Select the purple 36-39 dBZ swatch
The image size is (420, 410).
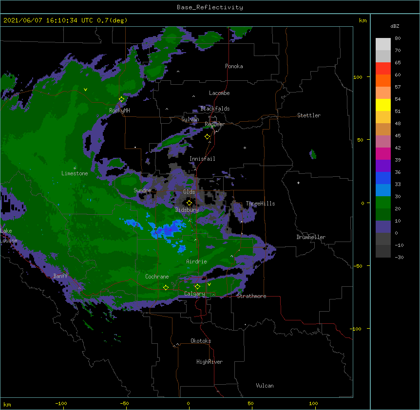tap(383, 166)
